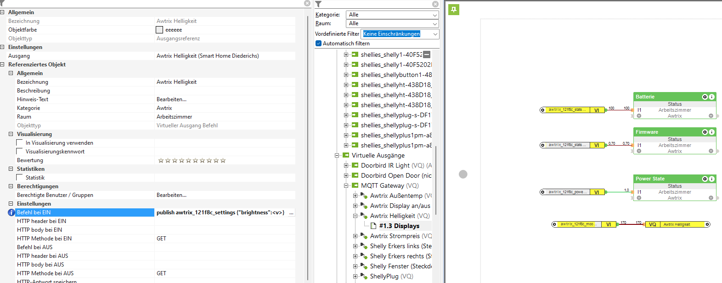Image resolution: width=722 pixels, height=283 pixels.
Task: Collapse the MQTT Gateway tree node
Action: pyautogui.click(x=346, y=186)
